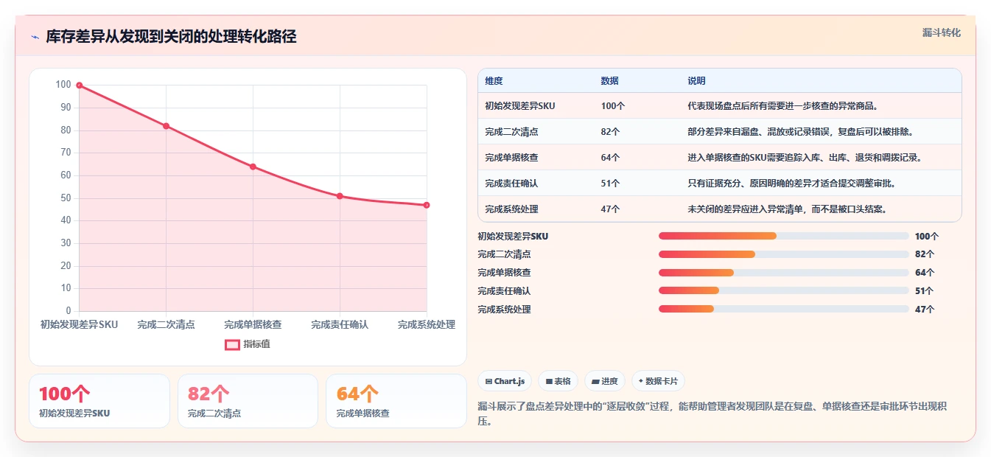
Task: Open the 82个 完成二次清点 data card
Action: pos(248,401)
